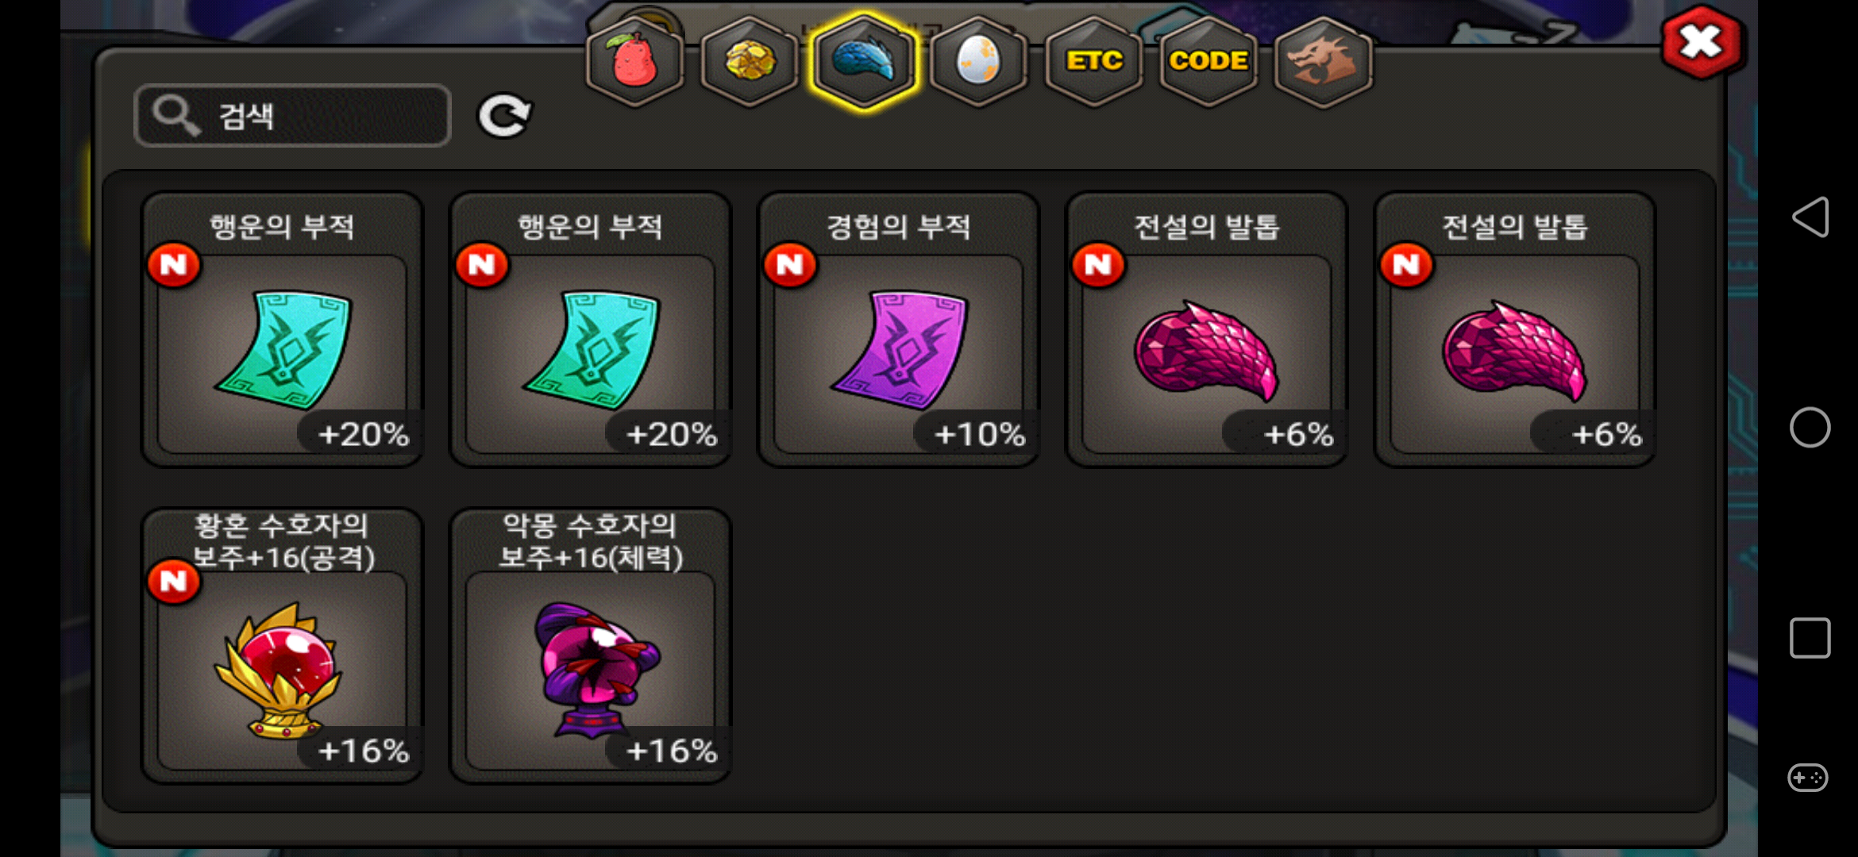Open the dragon egg tab

point(978,61)
